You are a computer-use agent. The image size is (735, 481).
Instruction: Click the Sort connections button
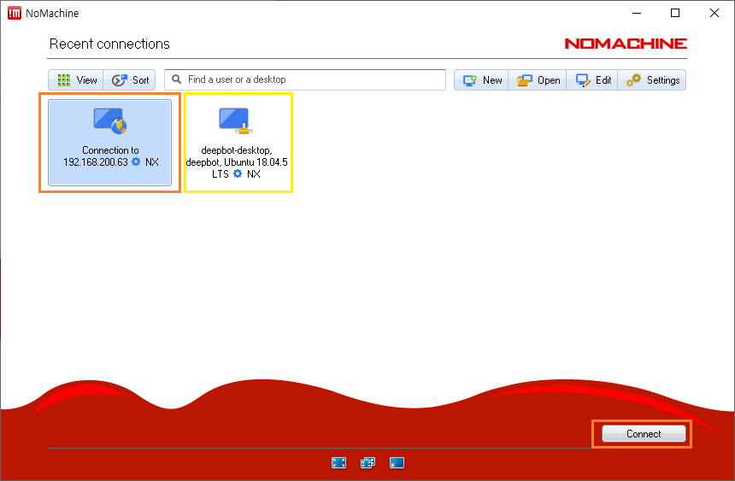tap(130, 80)
